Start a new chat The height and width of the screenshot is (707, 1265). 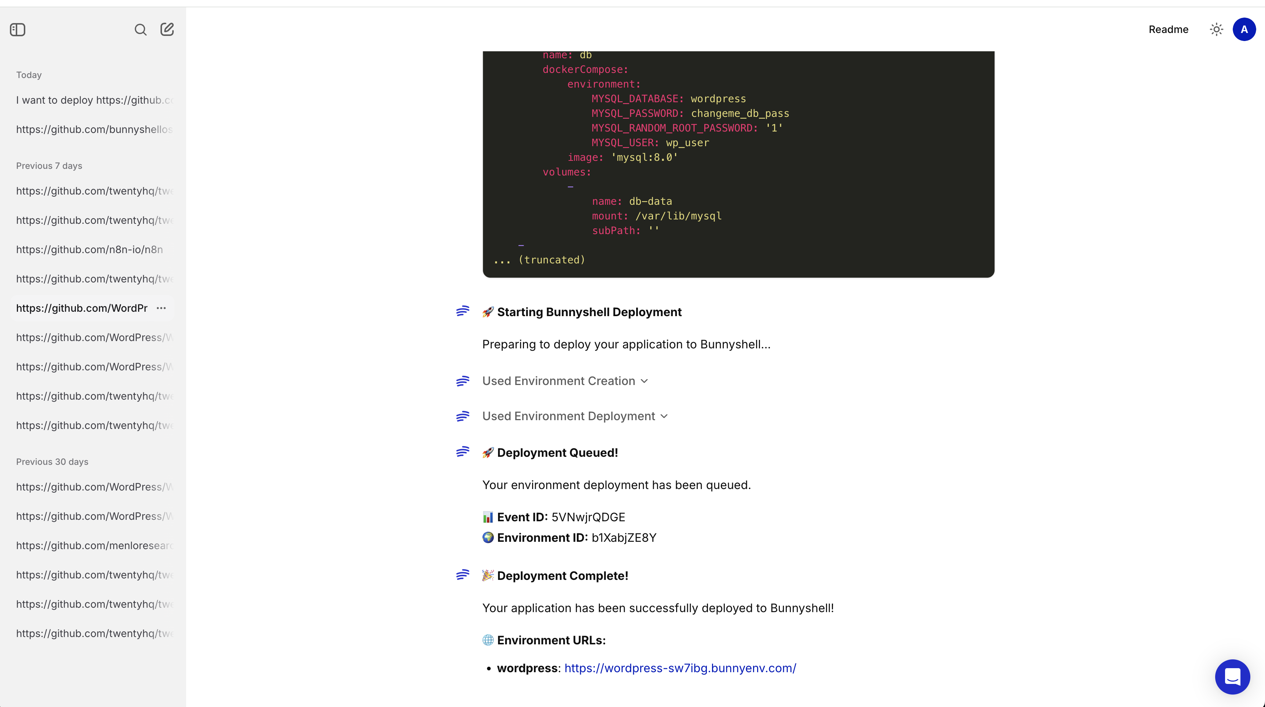[167, 29]
